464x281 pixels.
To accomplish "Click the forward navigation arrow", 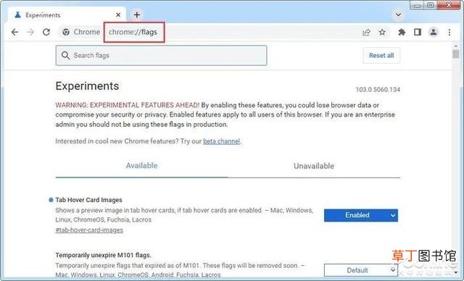I will pos(30,32).
